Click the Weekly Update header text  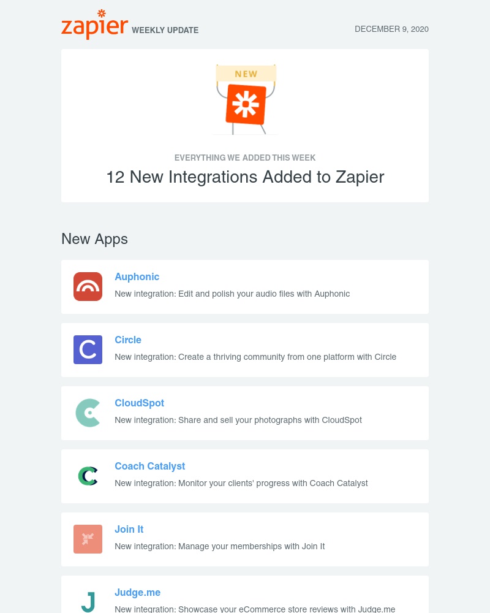point(165,30)
